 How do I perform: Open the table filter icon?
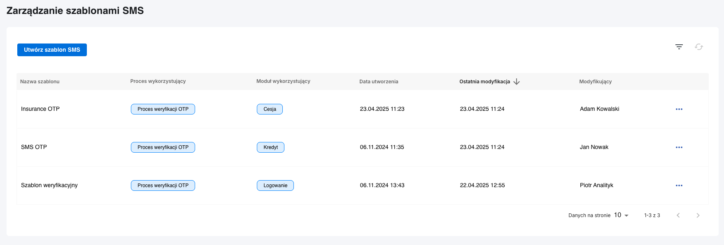point(679,47)
